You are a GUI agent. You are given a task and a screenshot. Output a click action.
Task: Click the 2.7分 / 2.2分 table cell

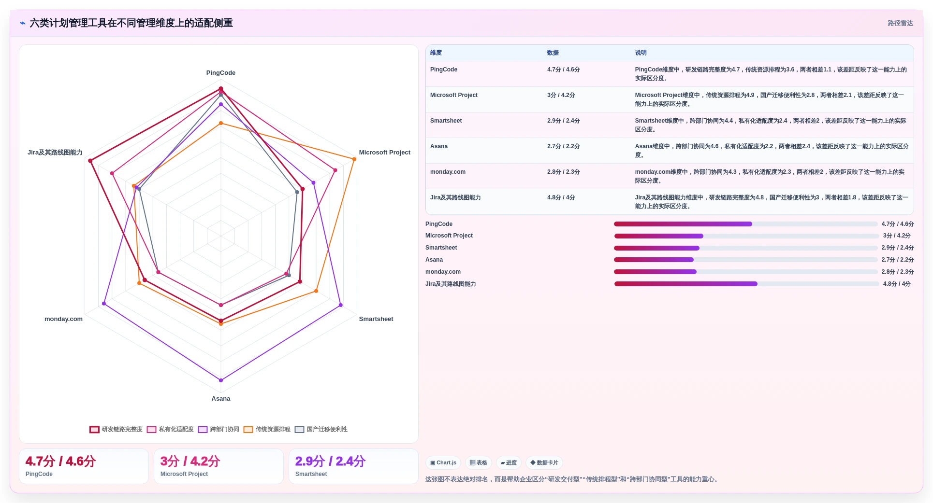tap(564, 146)
